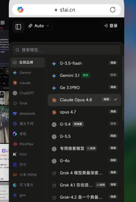Click the Gemini star icon on G-3.5-flash
This screenshot has height=202, width=136.
tap(54, 64)
